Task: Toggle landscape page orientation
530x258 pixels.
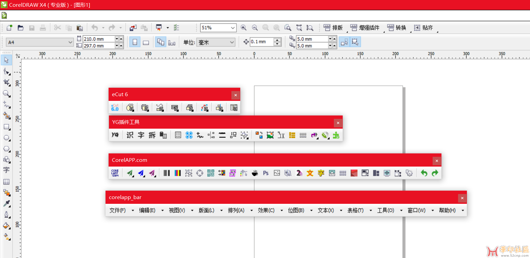Action: pos(146,42)
